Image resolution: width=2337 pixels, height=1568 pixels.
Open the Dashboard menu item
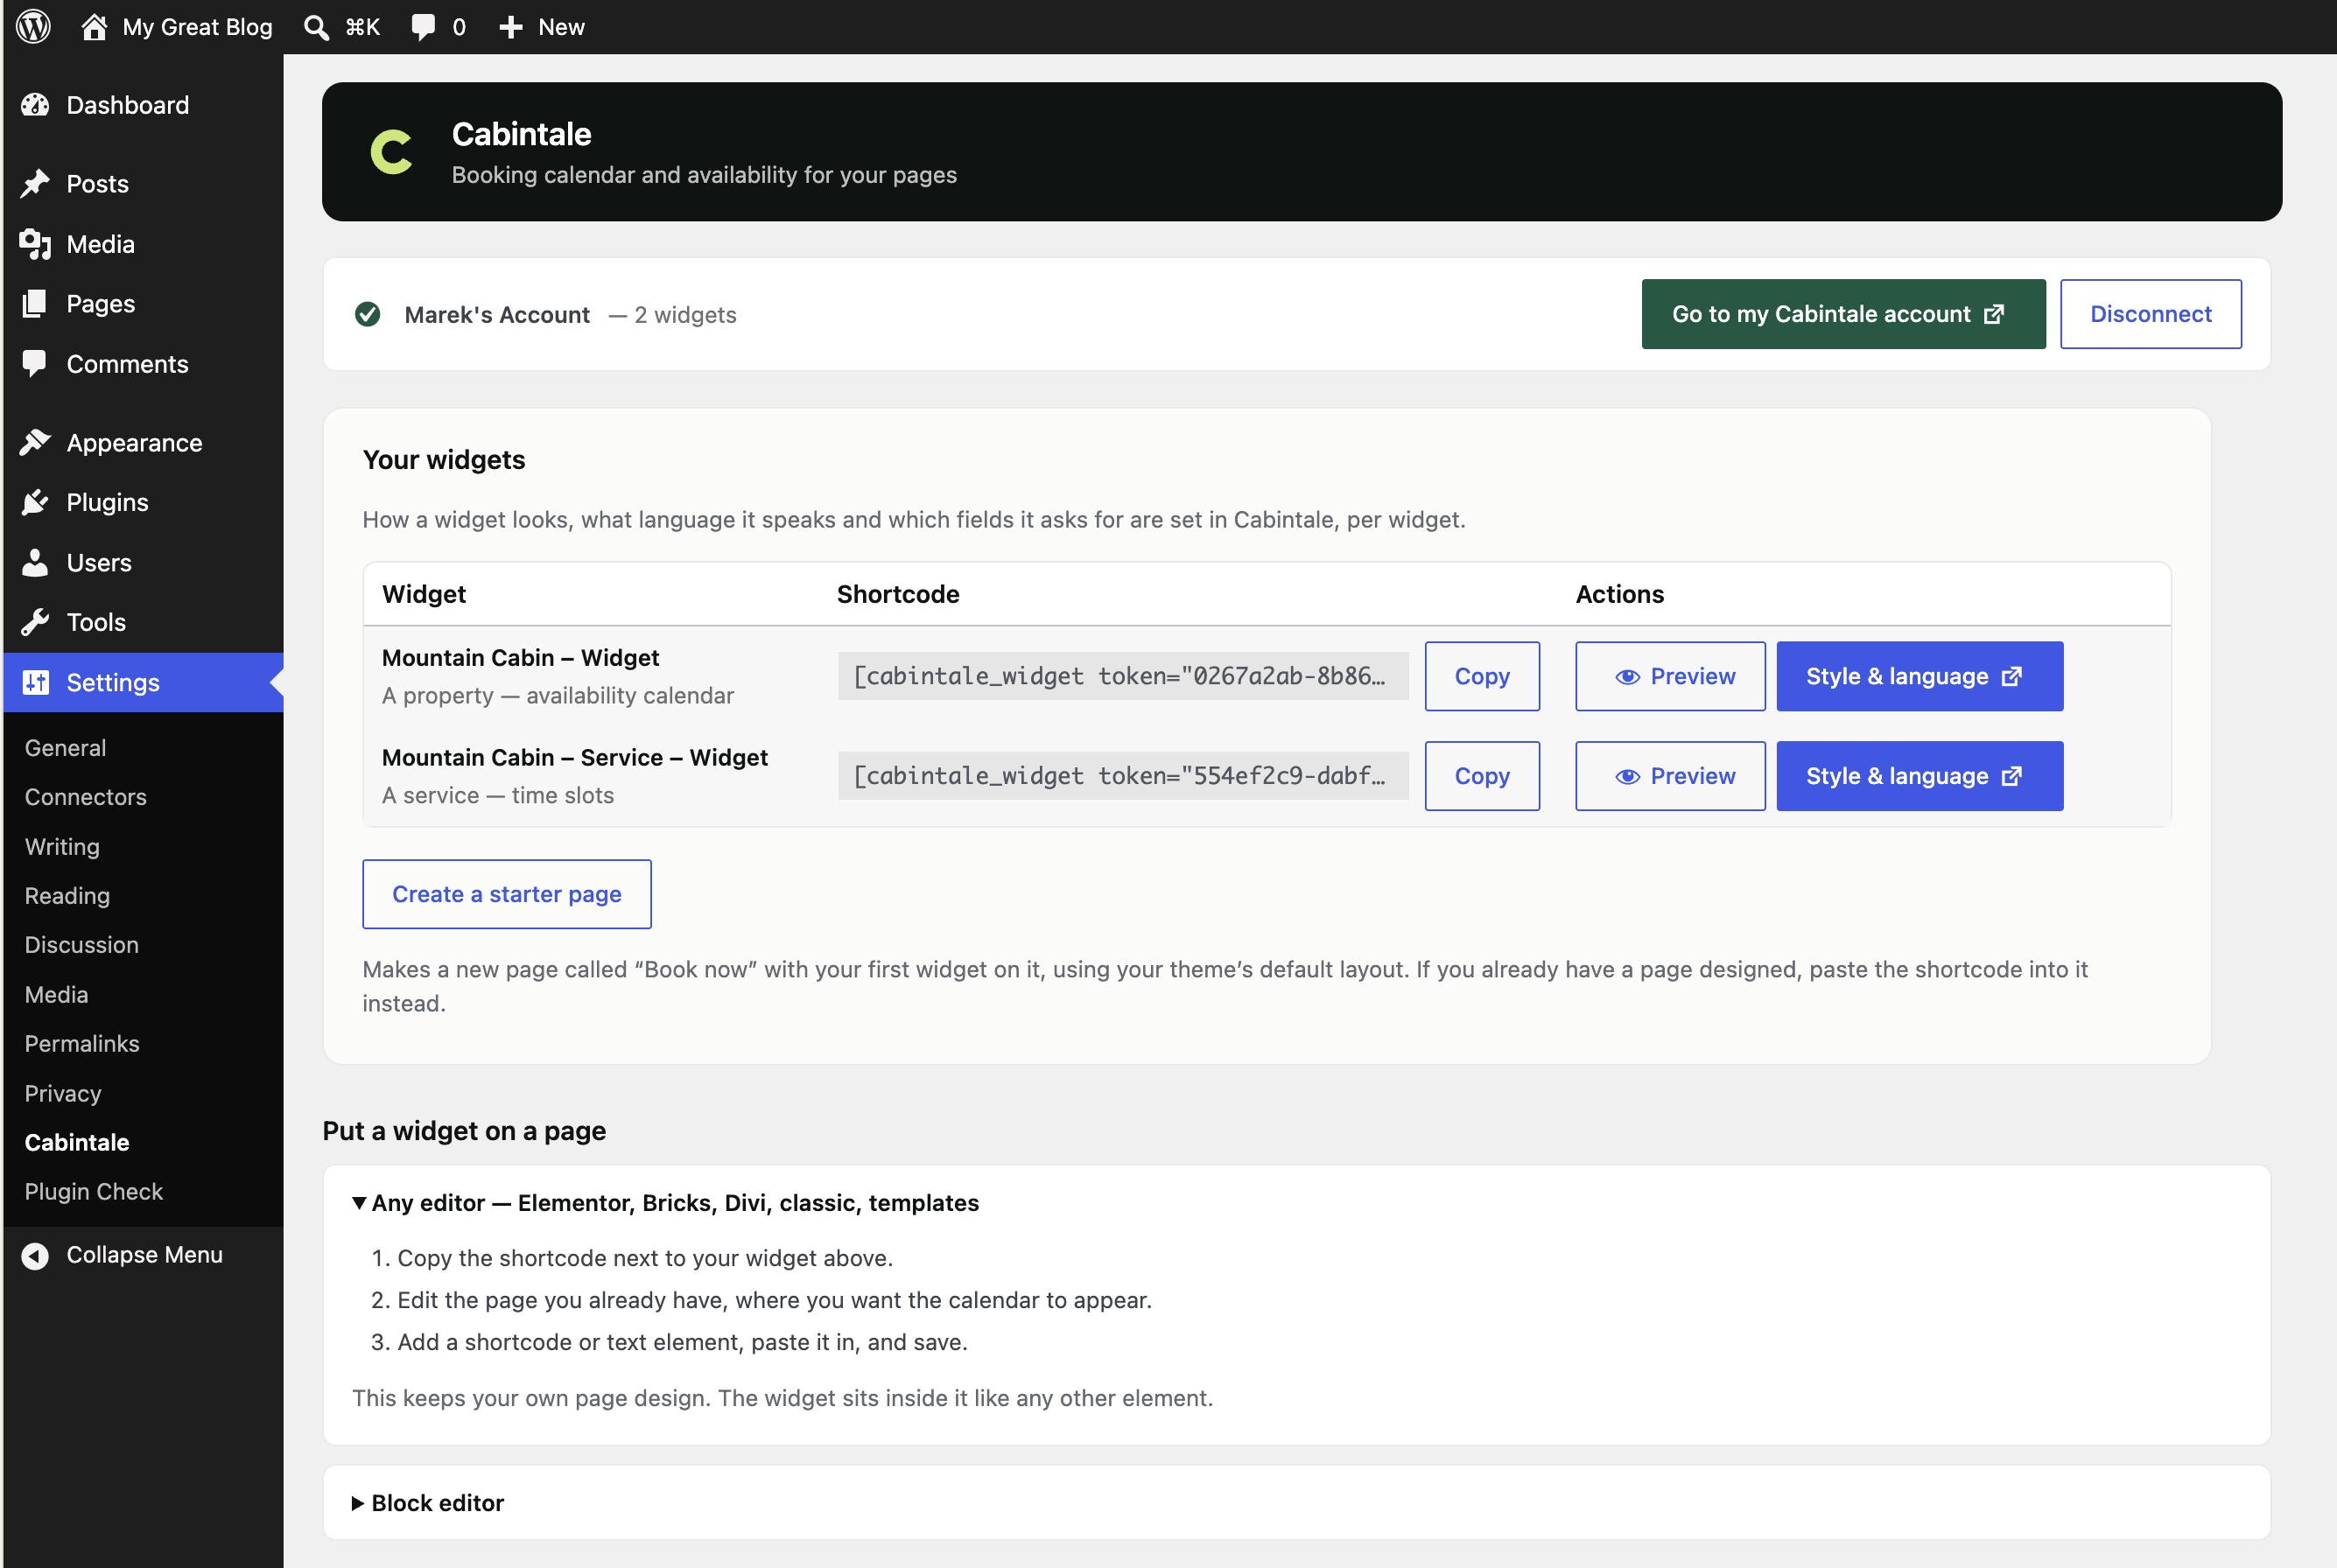143,105
